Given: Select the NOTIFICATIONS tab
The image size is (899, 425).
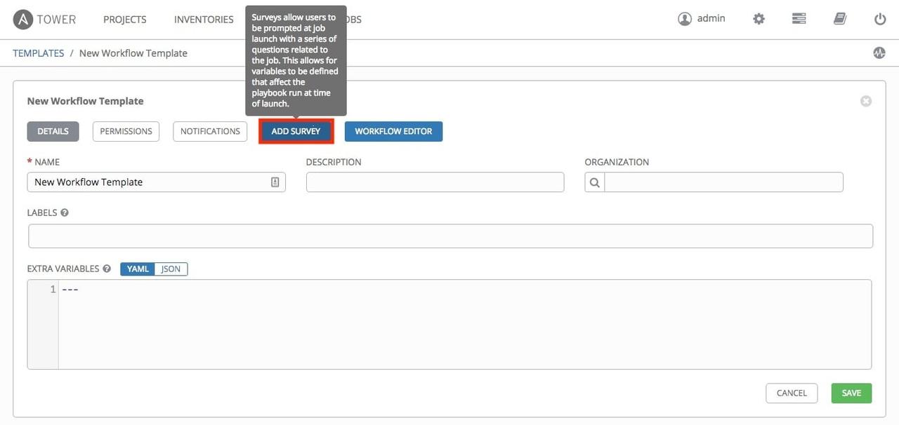Looking at the screenshot, I should (x=210, y=131).
